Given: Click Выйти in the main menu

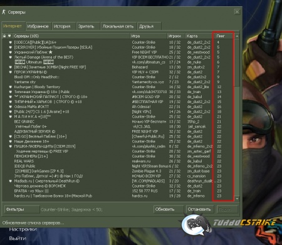Looking at the screenshot, I should click(x=18, y=238).
